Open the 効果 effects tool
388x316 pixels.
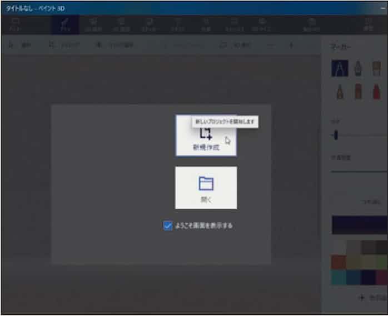click(207, 24)
